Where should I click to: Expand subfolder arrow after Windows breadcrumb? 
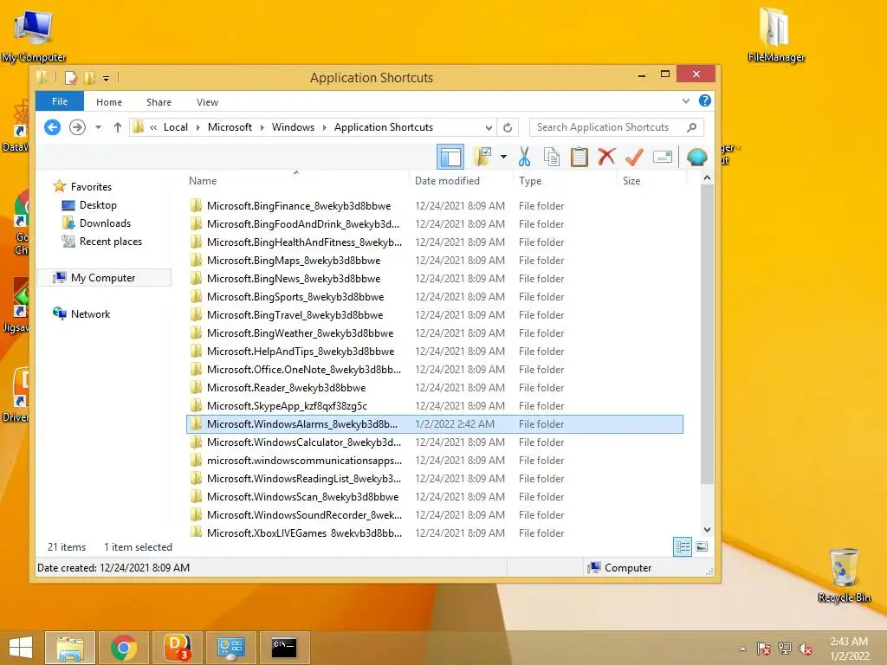point(325,127)
